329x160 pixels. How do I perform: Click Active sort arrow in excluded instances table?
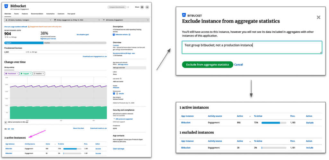pos(250,141)
